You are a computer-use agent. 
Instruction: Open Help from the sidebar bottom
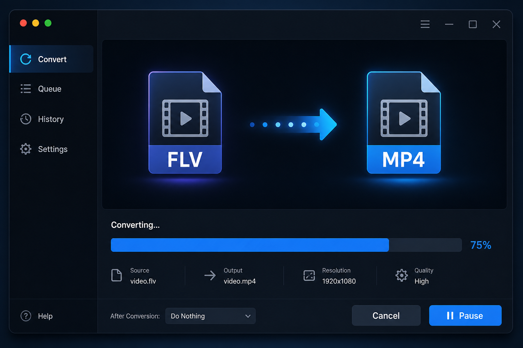click(37, 316)
